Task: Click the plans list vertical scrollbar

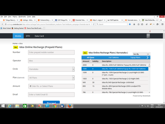Action: point(149,79)
